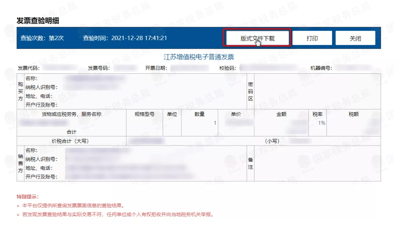
Task: Click the 密码区 cell label
Action: coord(251,91)
